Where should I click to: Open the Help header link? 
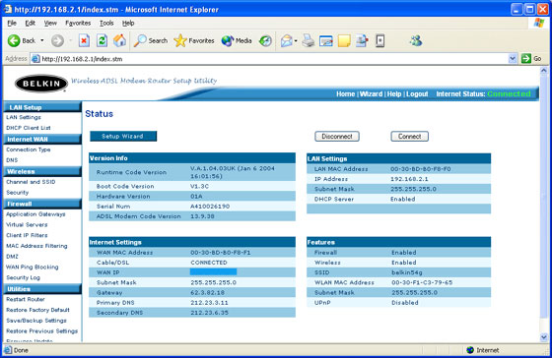(394, 93)
